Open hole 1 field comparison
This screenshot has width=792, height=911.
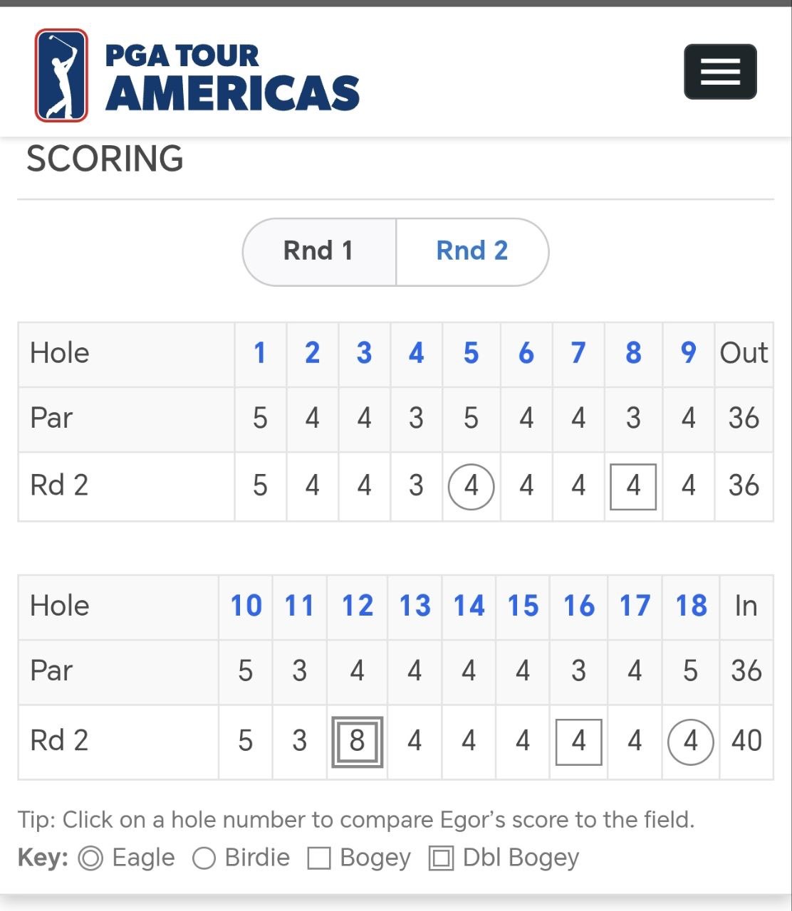coord(260,353)
